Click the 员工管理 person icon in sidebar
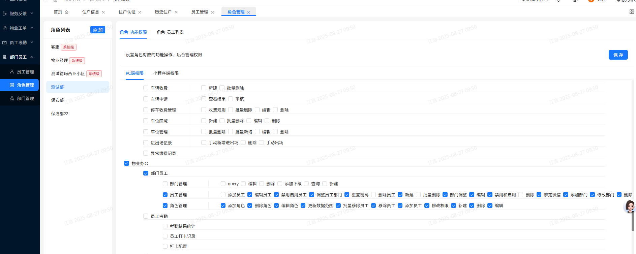This screenshot has height=254, width=636. 12,72
